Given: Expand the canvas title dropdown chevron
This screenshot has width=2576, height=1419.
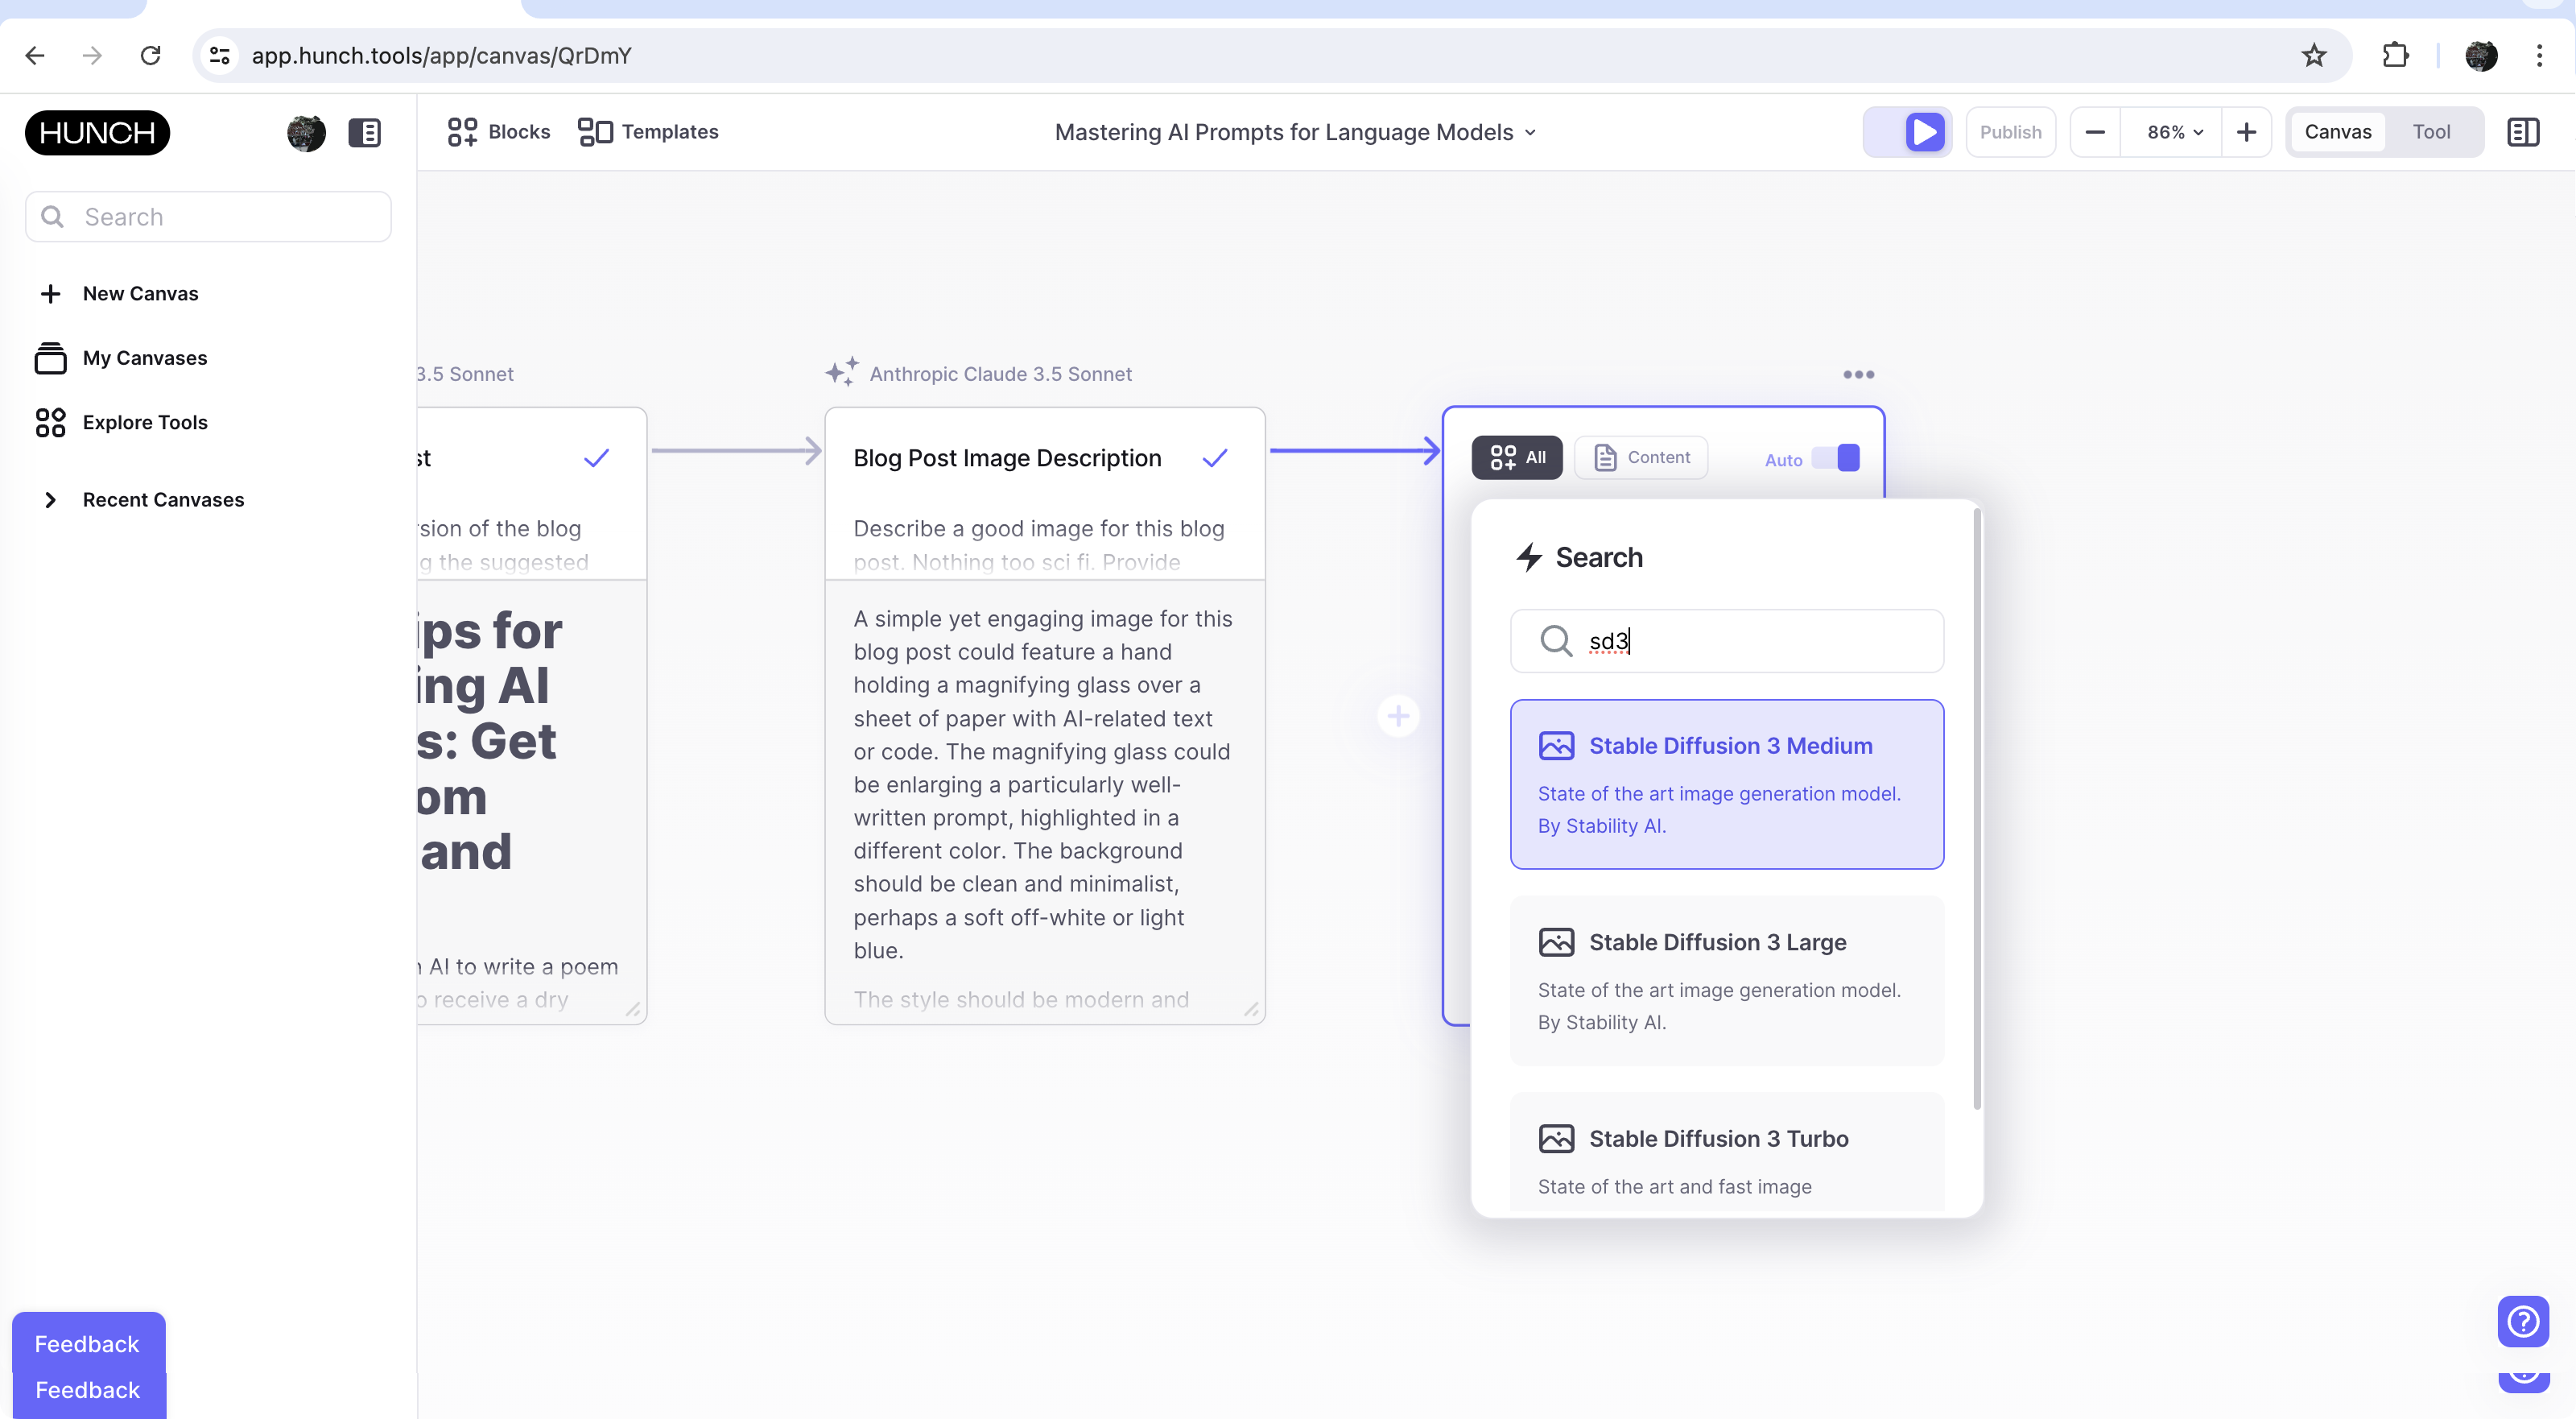Looking at the screenshot, I should click(x=1530, y=133).
